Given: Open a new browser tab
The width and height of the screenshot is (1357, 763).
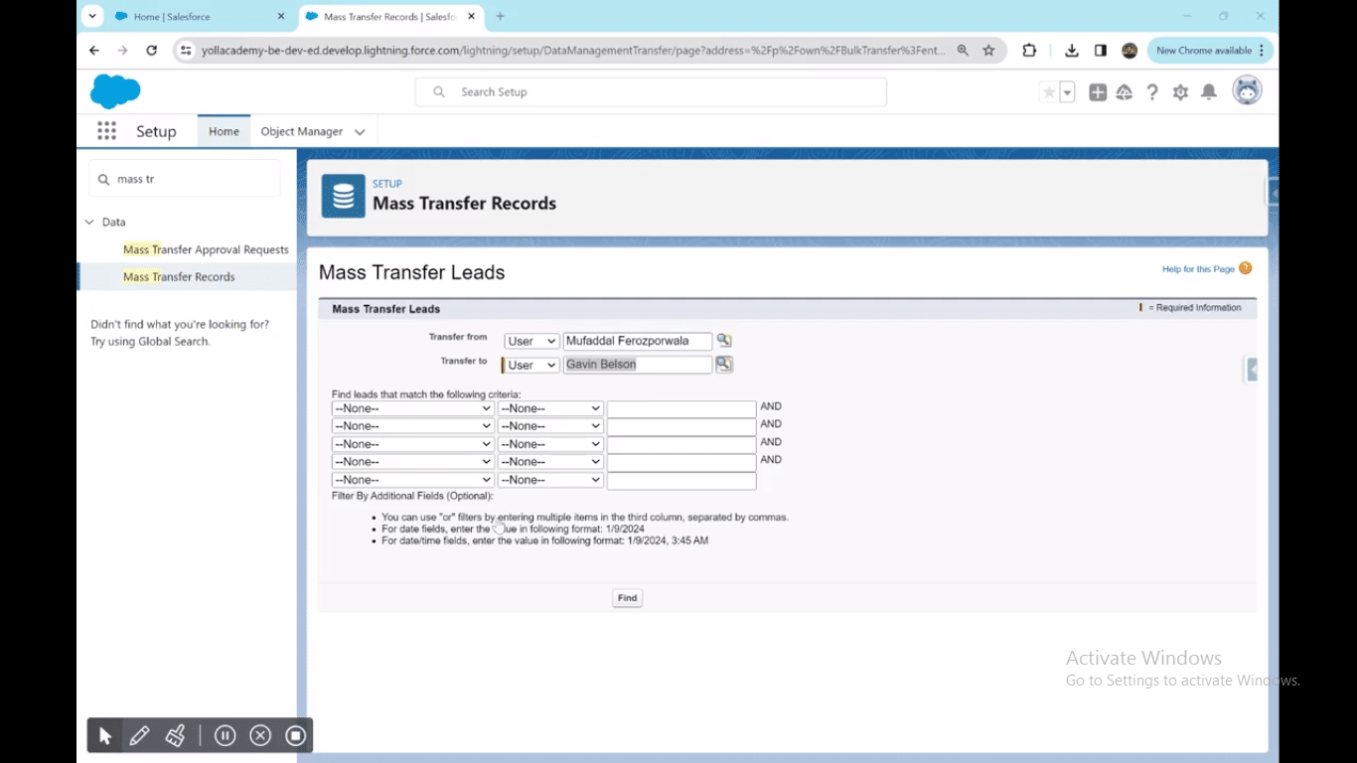Looking at the screenshot, I should coord(500,16).
